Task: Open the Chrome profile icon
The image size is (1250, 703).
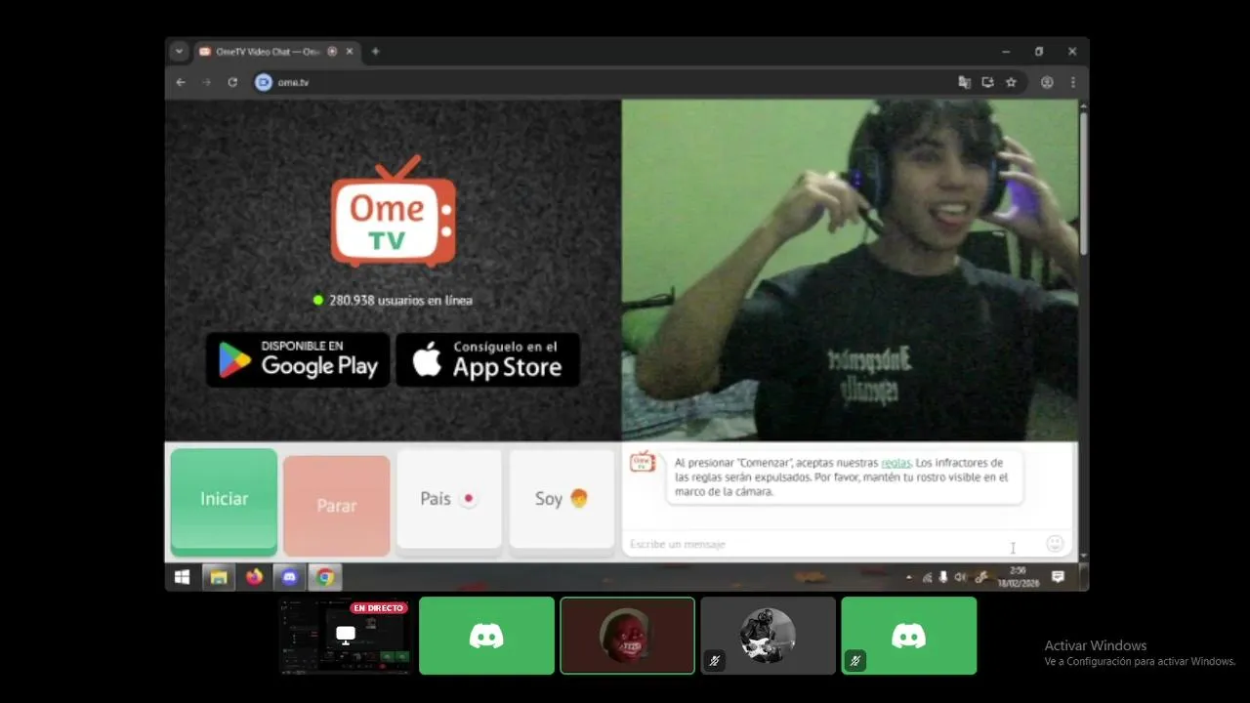Action: [x=1047, y=83]
